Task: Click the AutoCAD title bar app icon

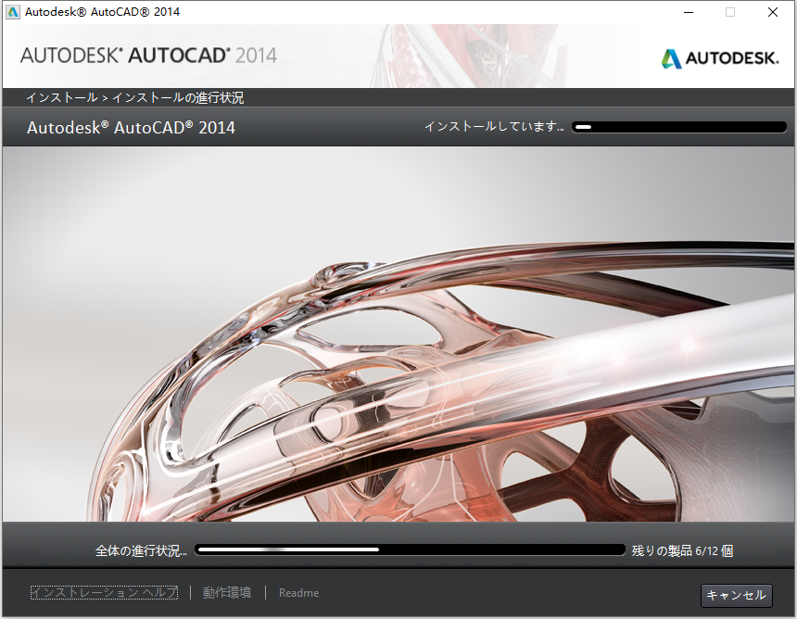Action: point(13,12)
